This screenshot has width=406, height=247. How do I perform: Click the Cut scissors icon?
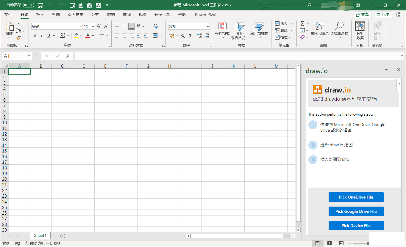click(18, 24)
